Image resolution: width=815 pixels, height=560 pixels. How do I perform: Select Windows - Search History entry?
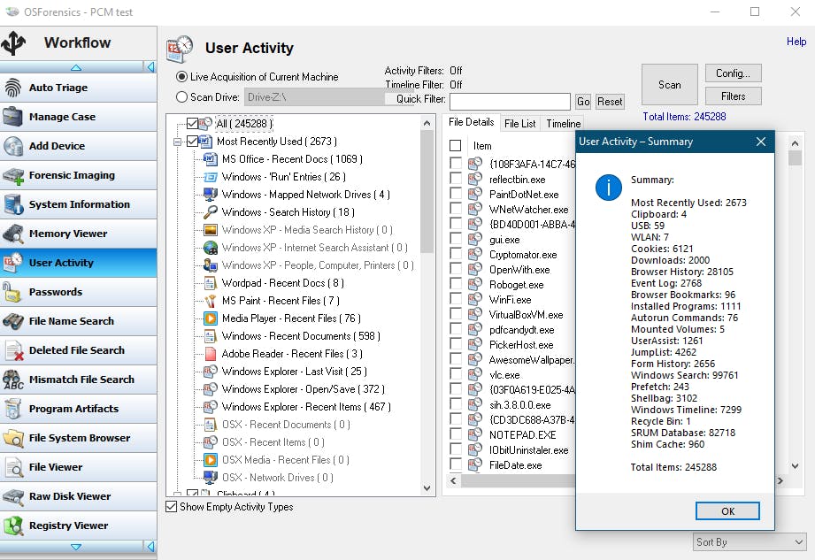[288, 212]
